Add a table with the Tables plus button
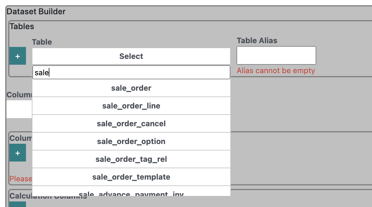This screenshot has width=372, height=207. [x=18, y=56]
